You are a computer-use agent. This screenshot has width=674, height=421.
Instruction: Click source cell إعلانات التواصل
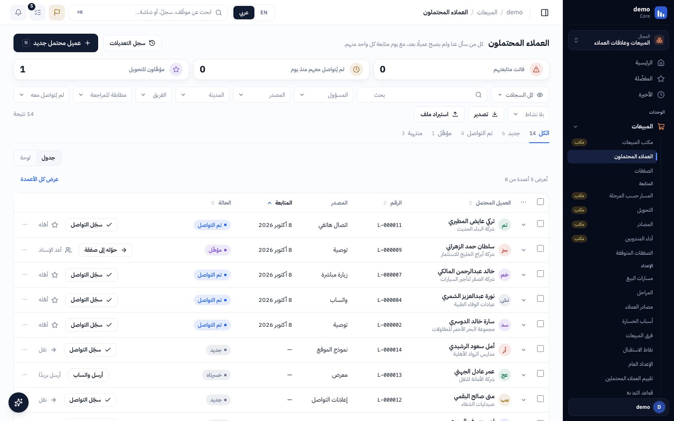pyautogui.click(x=330, y=400)
